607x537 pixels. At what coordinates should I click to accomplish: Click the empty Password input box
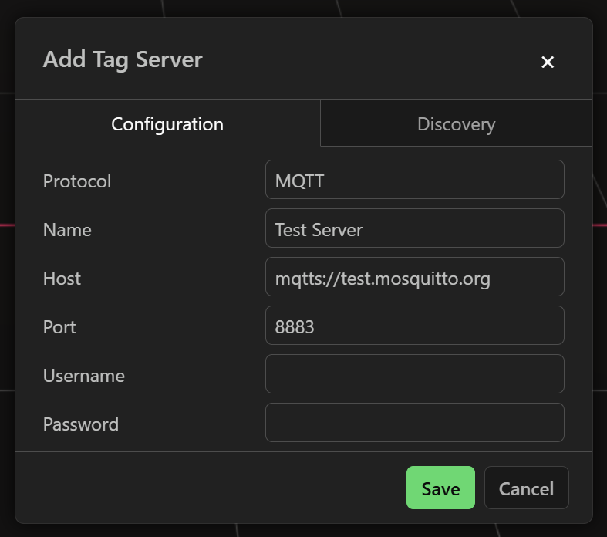pyautogui.click(x=414, y=423)
